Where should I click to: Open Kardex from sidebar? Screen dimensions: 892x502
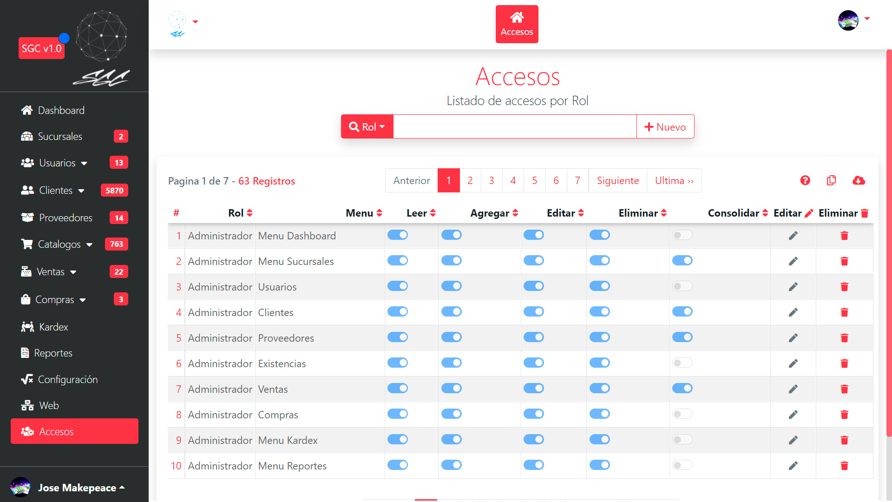tap(53, 327)
